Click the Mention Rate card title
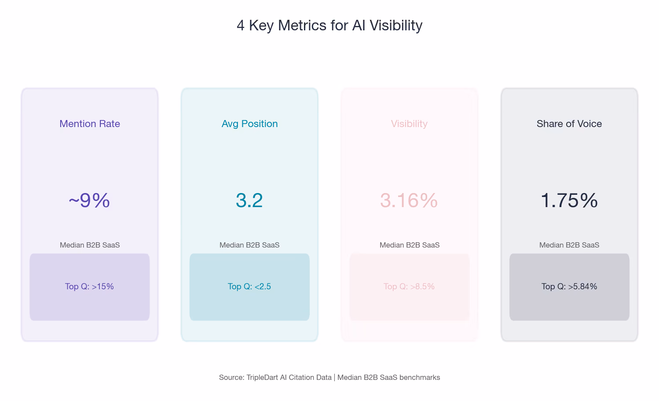 [x=90, y=124]
